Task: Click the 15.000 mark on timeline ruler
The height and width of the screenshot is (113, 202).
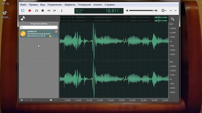Action: 79,100
